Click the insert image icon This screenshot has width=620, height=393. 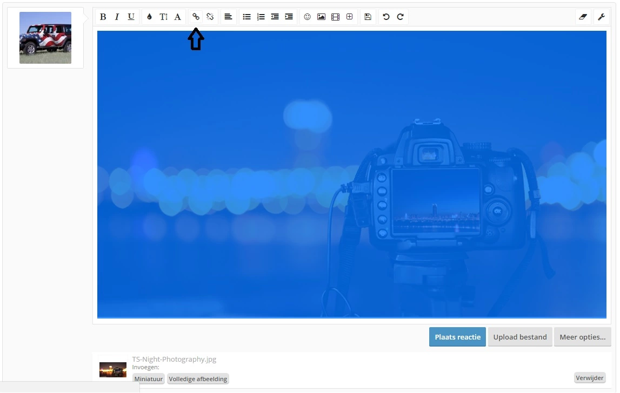pos(322,17)
